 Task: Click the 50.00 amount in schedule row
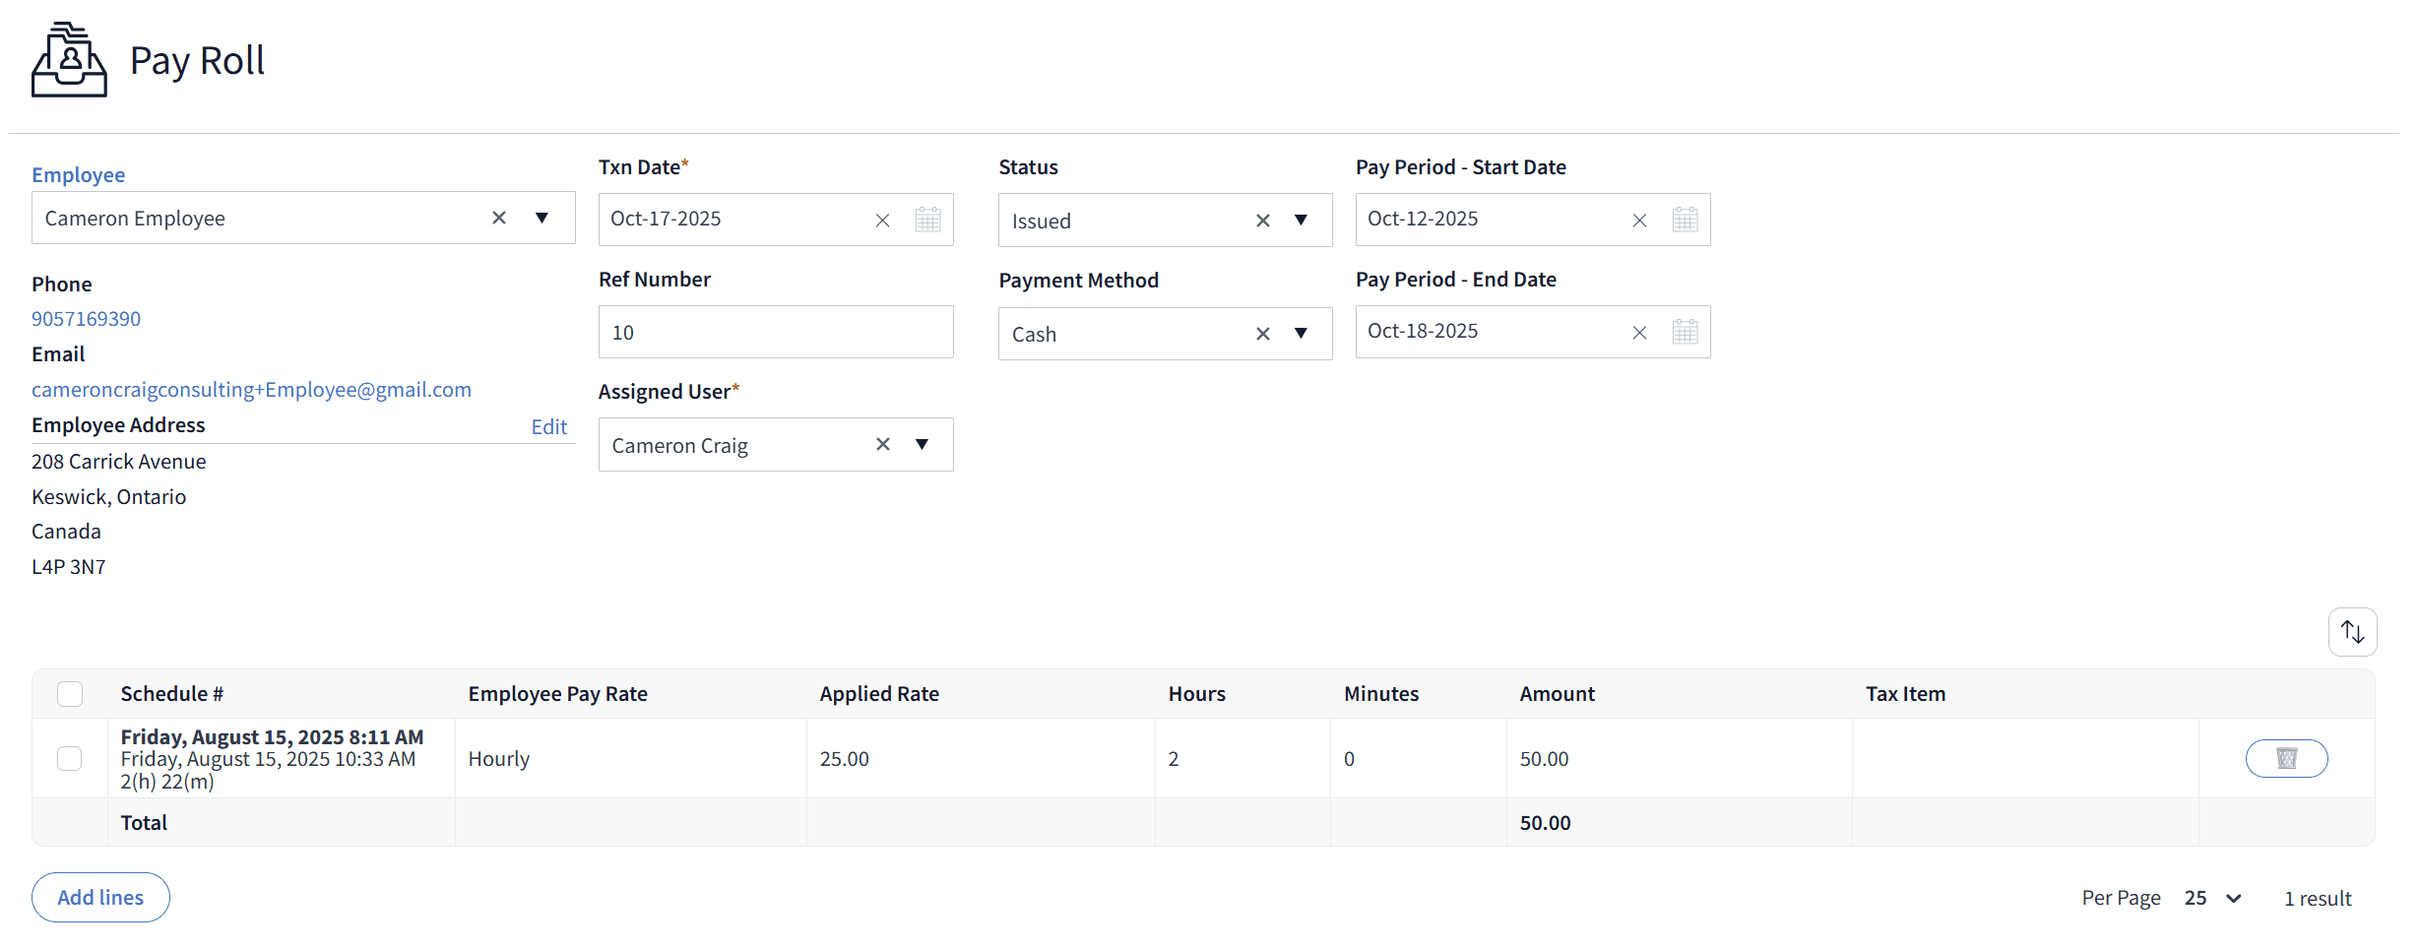pos(1544,759)
